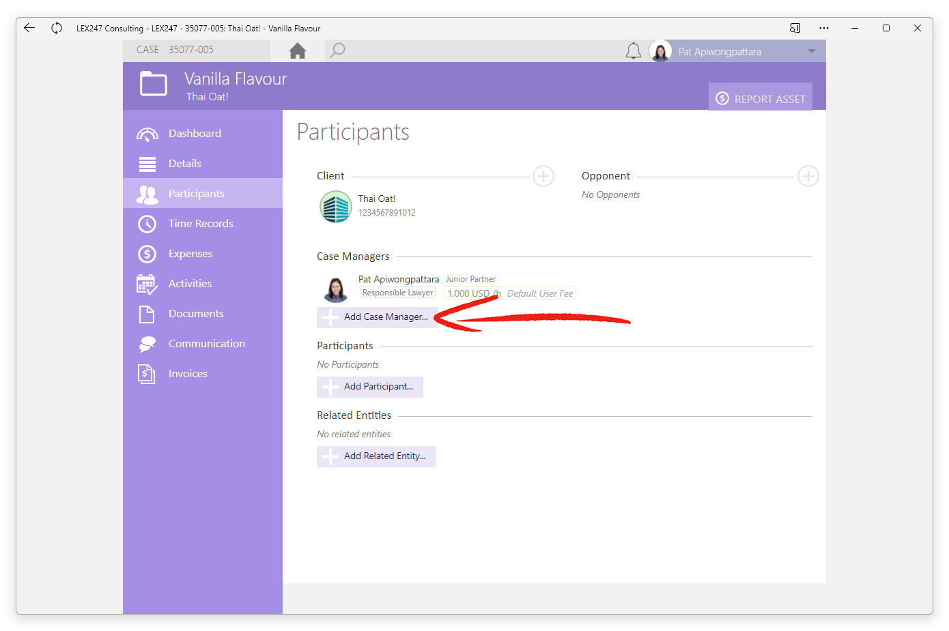Go back with the arrow icon
Image resolution: width=949 pixels, height=631 pixels.
[29, 28]
